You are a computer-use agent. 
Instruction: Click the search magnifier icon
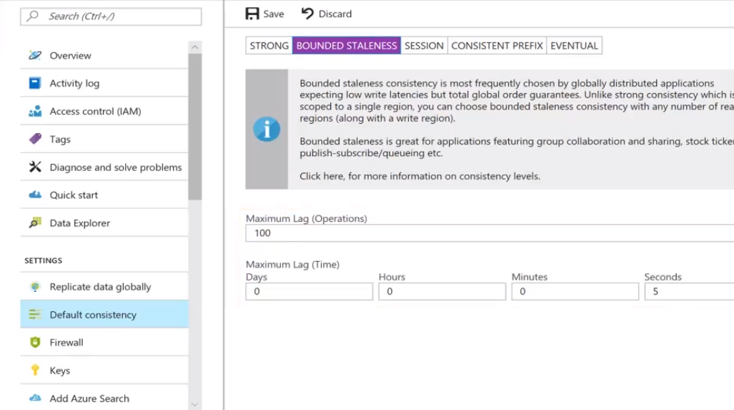(33, 16)
